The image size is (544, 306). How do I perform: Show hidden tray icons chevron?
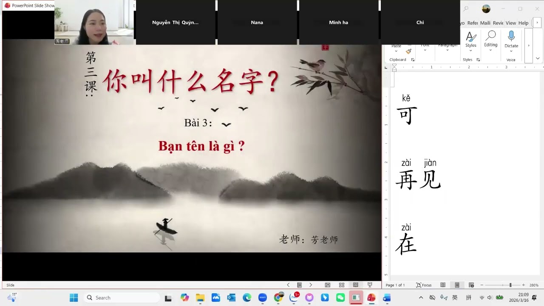coord(421,297)
